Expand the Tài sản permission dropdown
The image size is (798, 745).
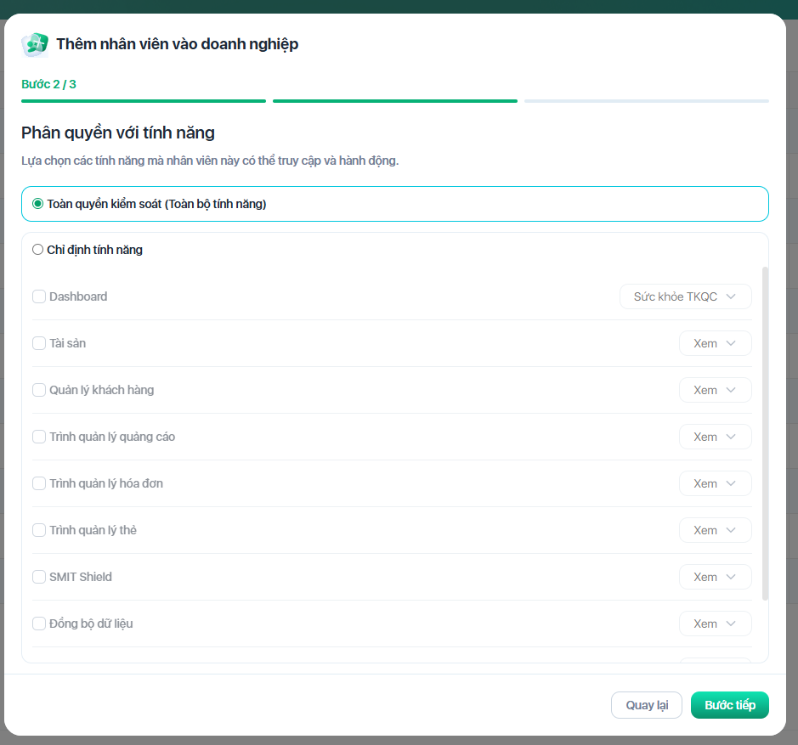click(715, 343)
